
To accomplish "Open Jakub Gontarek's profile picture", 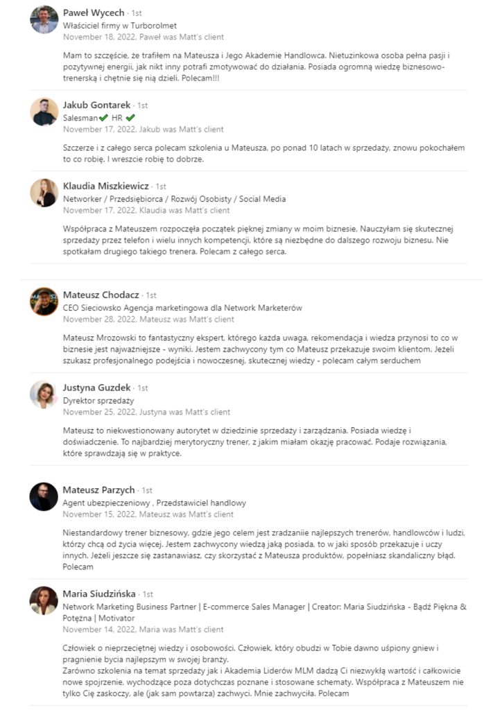I will click(44, 112).
